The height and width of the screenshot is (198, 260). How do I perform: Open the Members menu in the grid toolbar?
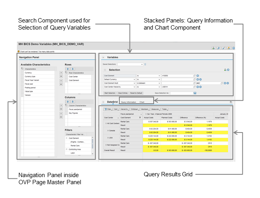[145, 109]
